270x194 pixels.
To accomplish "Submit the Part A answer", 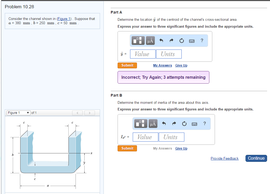I will point(127,65).
